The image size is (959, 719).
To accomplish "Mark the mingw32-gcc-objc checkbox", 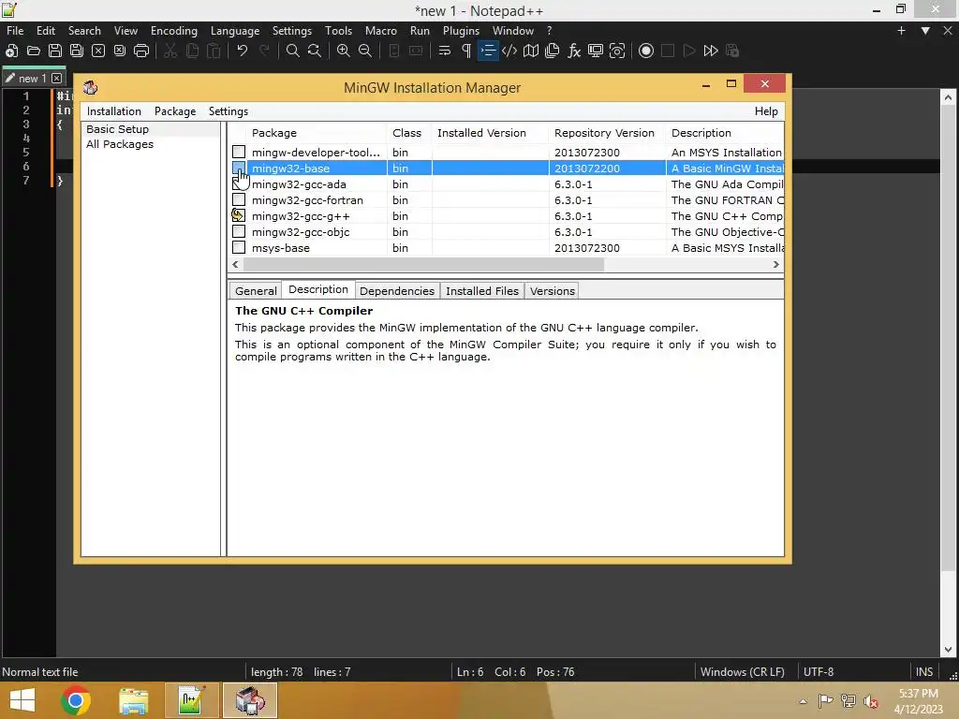I will click(239, 231).
